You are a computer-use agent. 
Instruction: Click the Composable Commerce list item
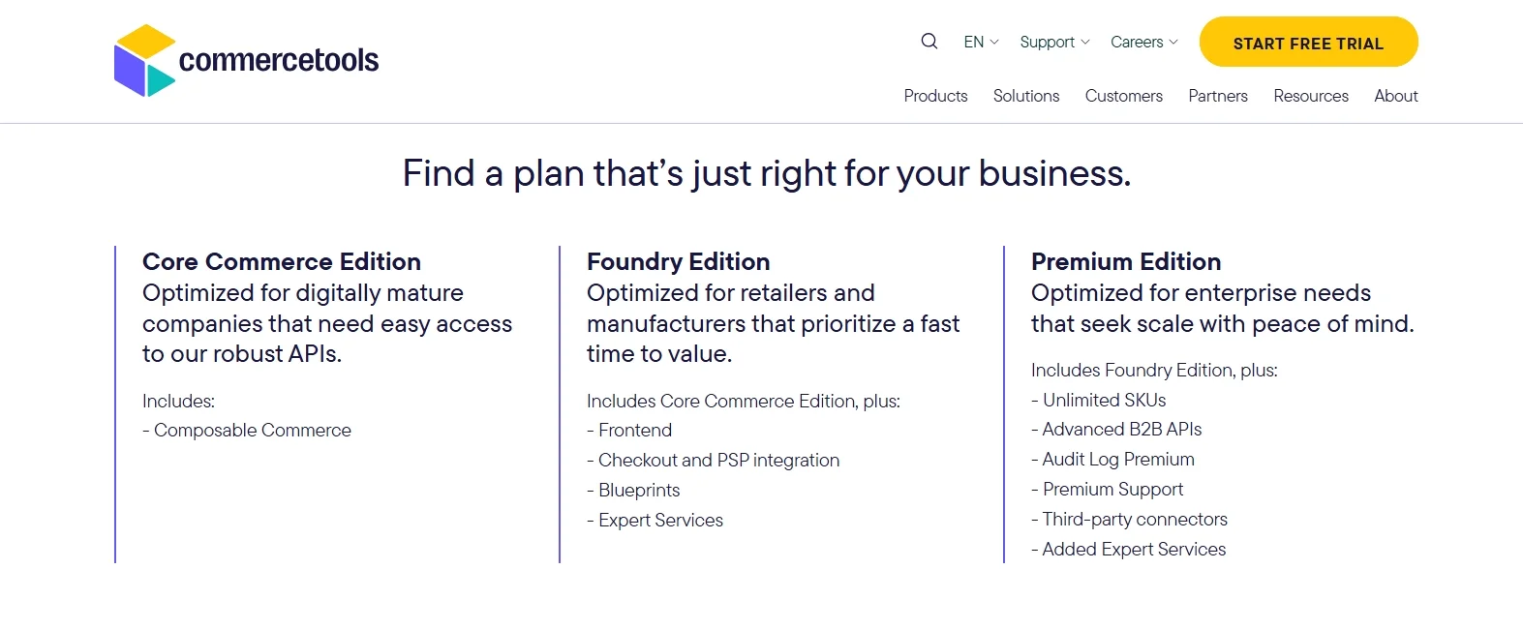(x=247, y=431)
